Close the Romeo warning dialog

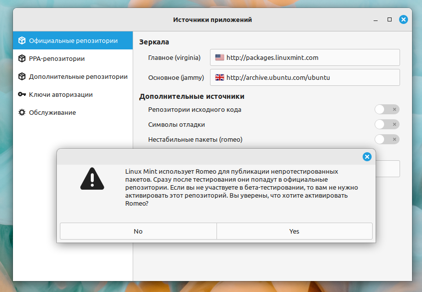pyautogui.click(x=367, y=157)
